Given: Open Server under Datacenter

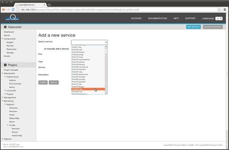Looking at the screenshot, I should (7, 35).
